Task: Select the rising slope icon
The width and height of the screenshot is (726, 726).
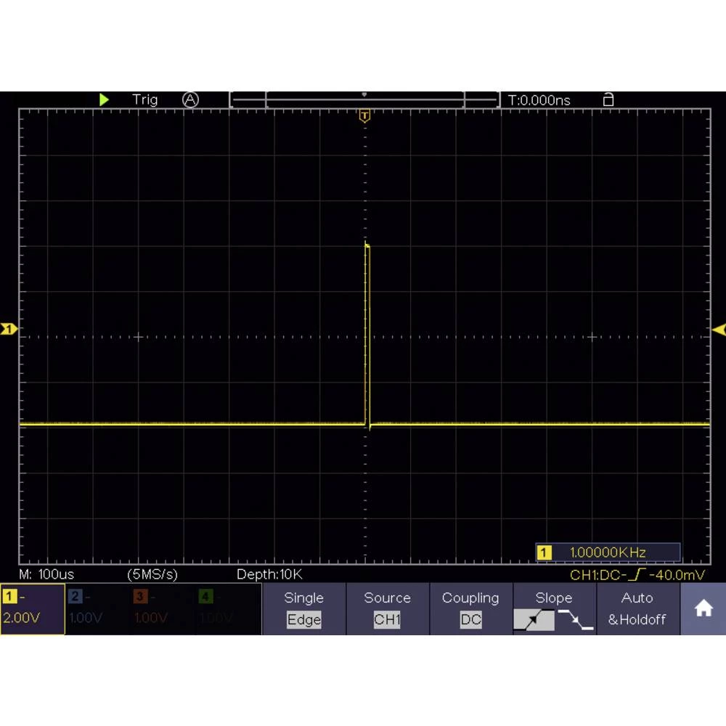Action: 535,621
